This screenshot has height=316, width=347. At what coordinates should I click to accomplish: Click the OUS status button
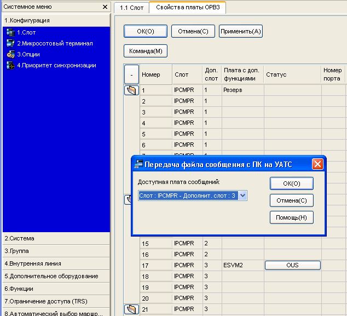pos(293,265)
